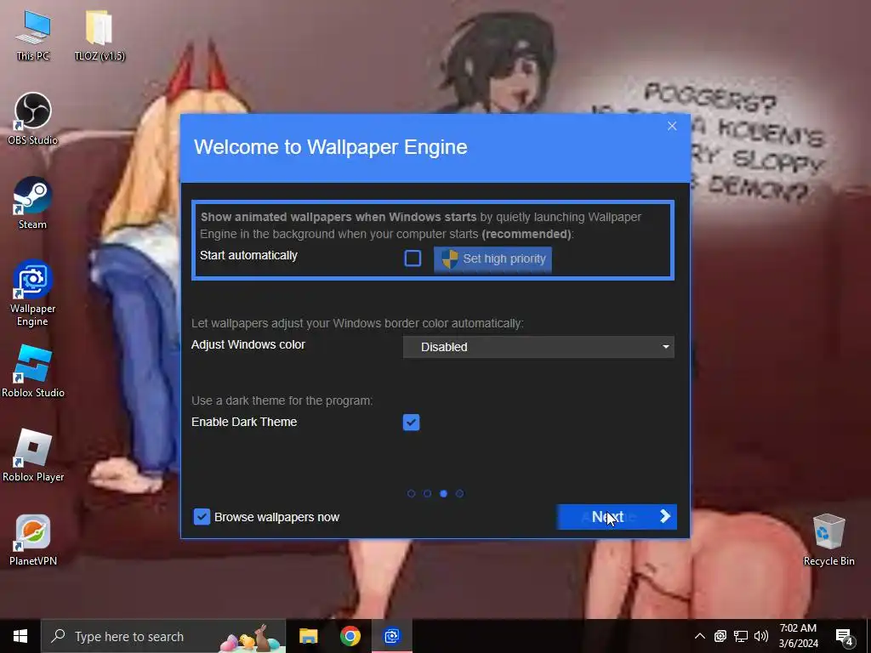Select the third page indicator dot
The height and width of the screenshot is (653, 871).
click(x=443, y=494)
